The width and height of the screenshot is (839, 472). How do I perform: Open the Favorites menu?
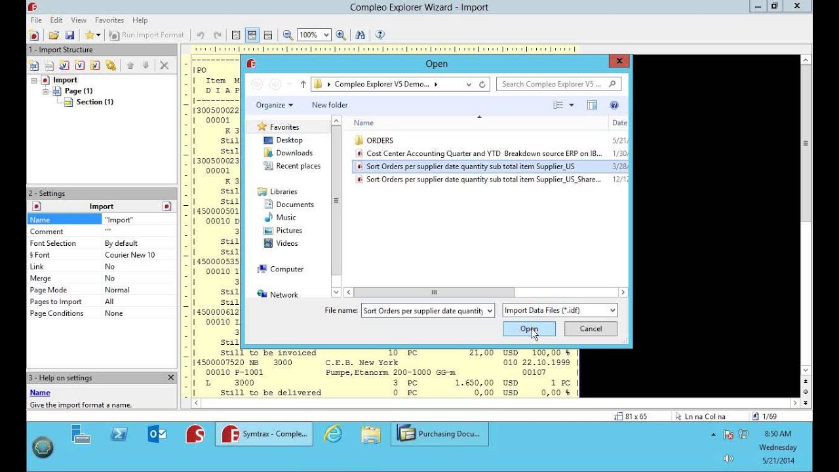(x=109, y=20)
